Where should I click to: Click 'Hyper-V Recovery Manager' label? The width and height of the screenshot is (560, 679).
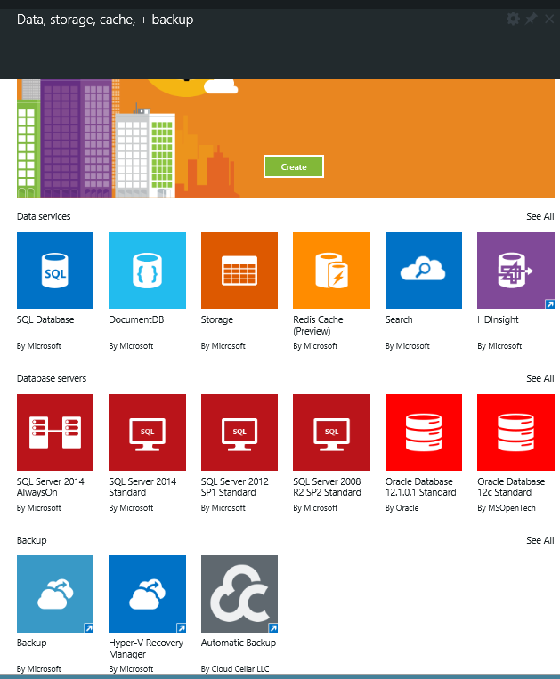146,648
